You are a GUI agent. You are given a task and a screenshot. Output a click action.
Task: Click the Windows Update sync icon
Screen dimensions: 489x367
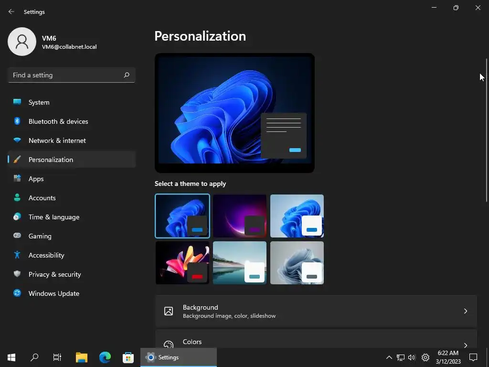coord(17,293)
